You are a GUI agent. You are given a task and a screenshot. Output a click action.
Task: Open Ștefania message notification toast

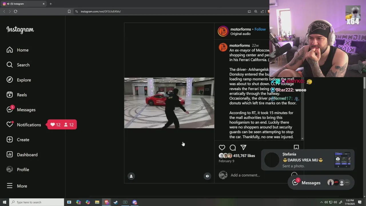coord(308,160)
